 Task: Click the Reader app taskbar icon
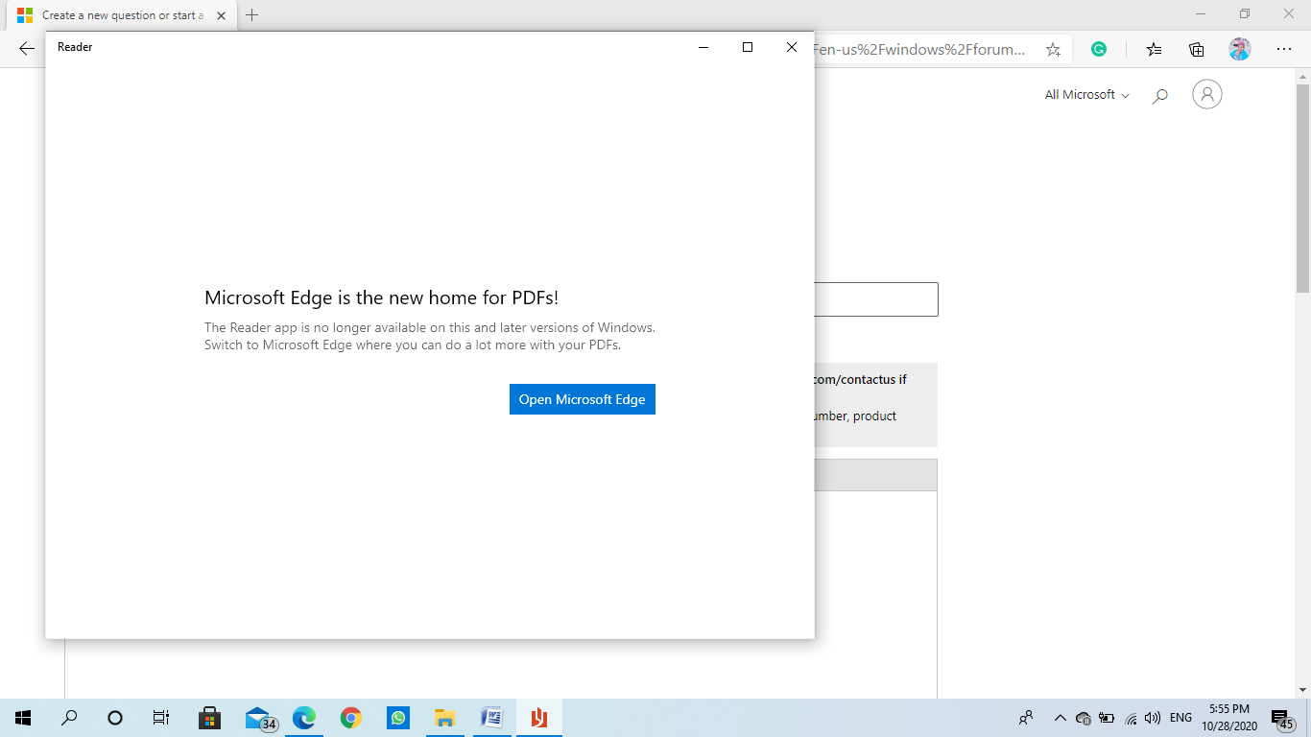tap(538, 718)
